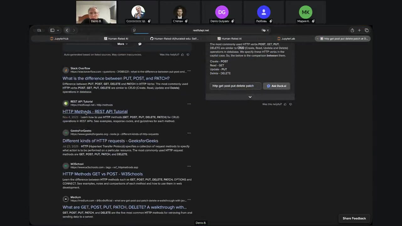
Task: Open the three-dot menu for Stack Overflow result
Action: pyautogui.click(x=189, y=71)
